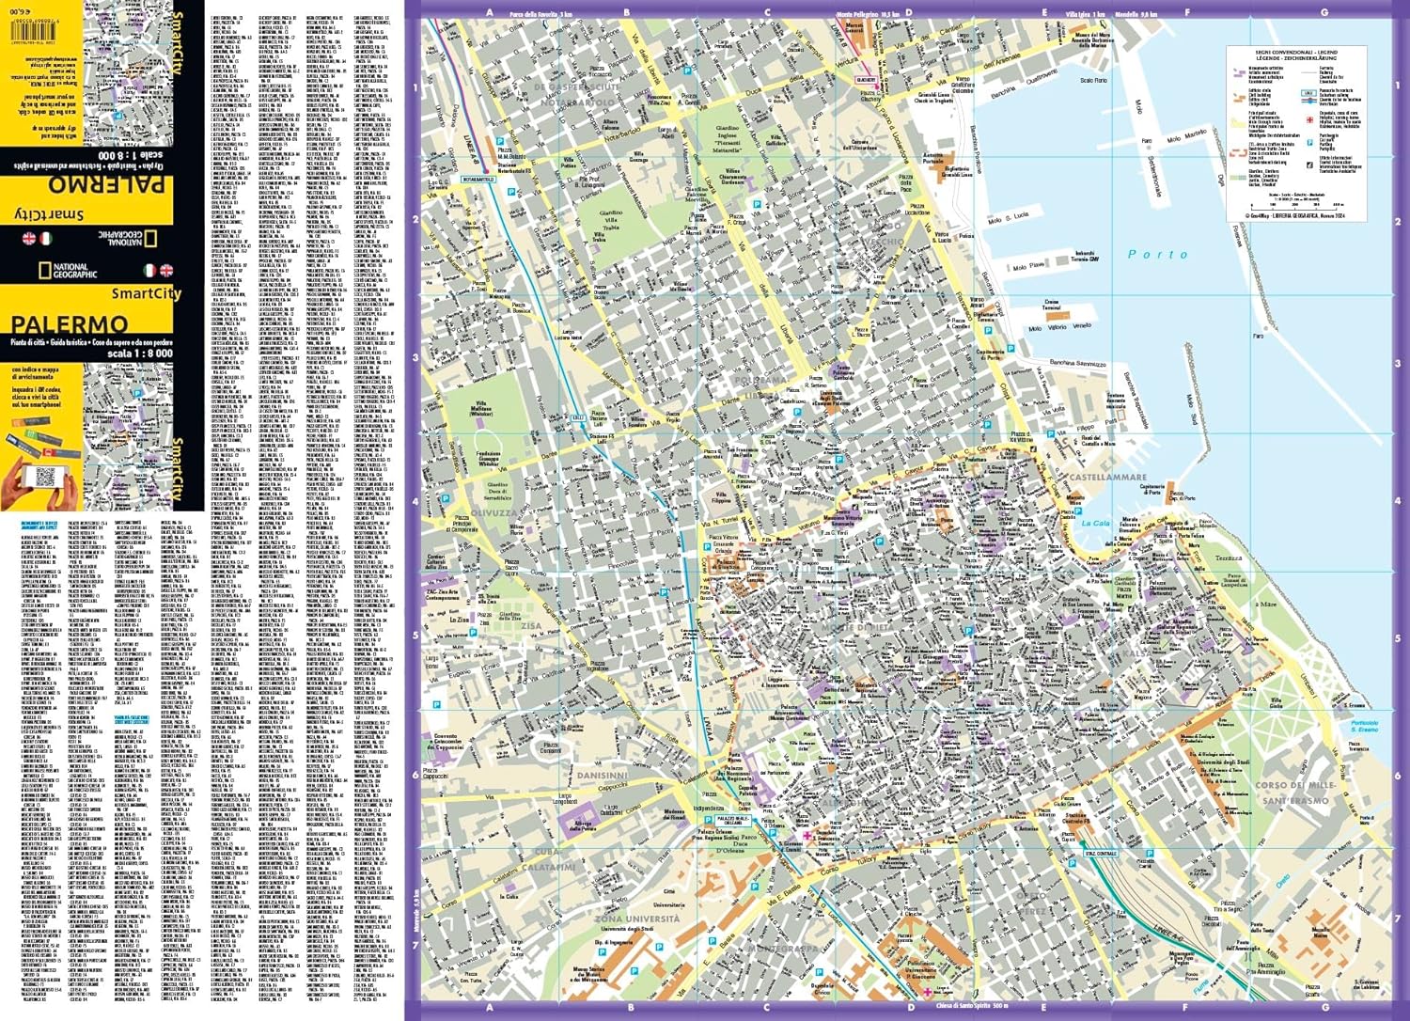1410x1021 pixels.
Task: Click grid letter G on the bottom border
Action: (x=1324, y=1008)
